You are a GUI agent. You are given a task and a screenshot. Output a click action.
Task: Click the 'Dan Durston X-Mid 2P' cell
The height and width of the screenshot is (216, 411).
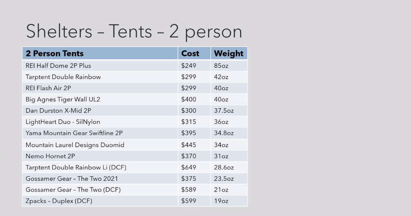[x=58, y=111]
